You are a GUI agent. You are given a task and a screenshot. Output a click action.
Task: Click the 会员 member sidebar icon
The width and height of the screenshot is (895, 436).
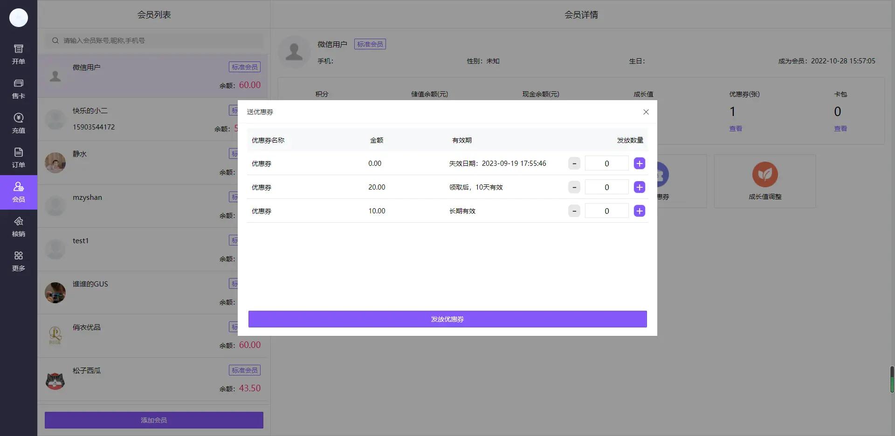click(19, 192)
